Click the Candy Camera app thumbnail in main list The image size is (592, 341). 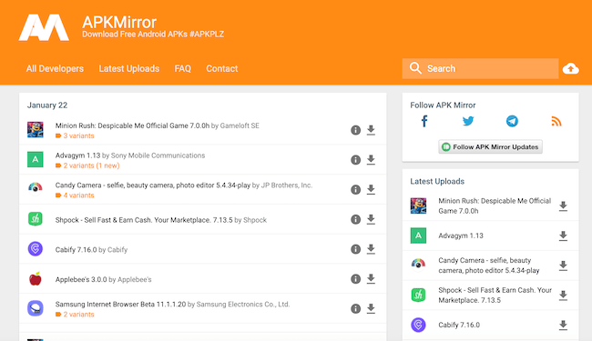pos(36,187)
